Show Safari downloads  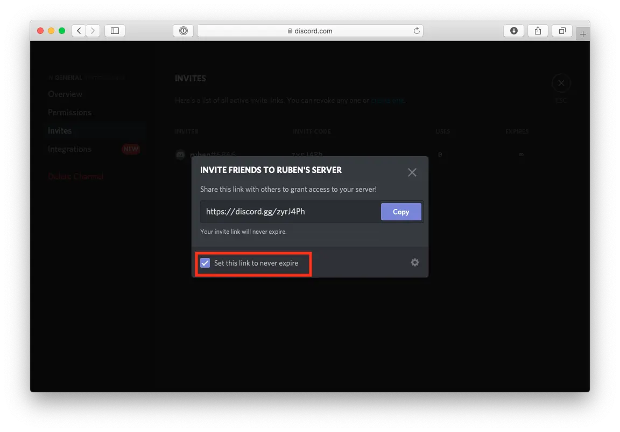coord(513,31)
